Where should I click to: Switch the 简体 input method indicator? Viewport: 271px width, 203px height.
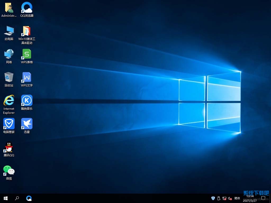237,198
